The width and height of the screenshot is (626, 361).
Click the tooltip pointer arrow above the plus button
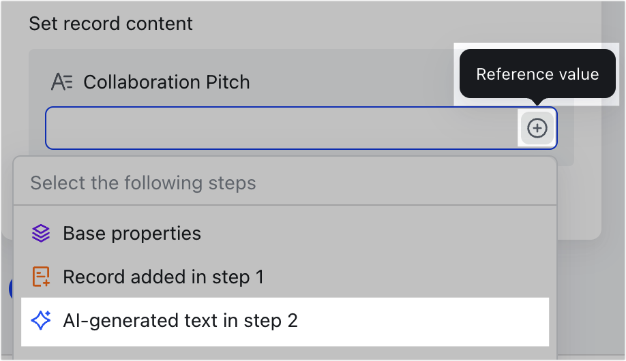(537, 101)
